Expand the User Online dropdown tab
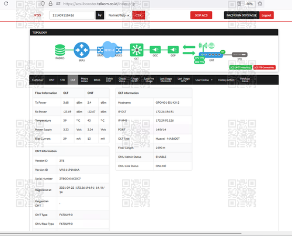 pos(204,80)
